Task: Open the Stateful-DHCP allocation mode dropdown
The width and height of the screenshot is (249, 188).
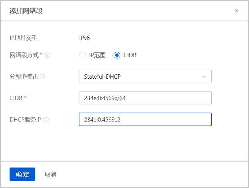Action: click(x=145, y=76)
